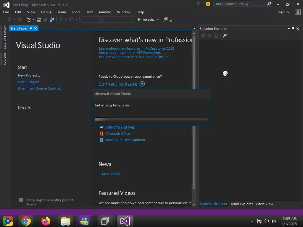The width and height of the screenshot is (303, 227).
Task: Click the Quick Launch search field
Action: pyautogui.click(x=240, y=4)
